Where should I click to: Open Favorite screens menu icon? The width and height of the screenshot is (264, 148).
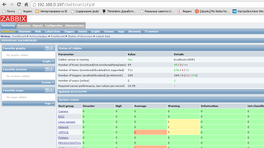47,69
